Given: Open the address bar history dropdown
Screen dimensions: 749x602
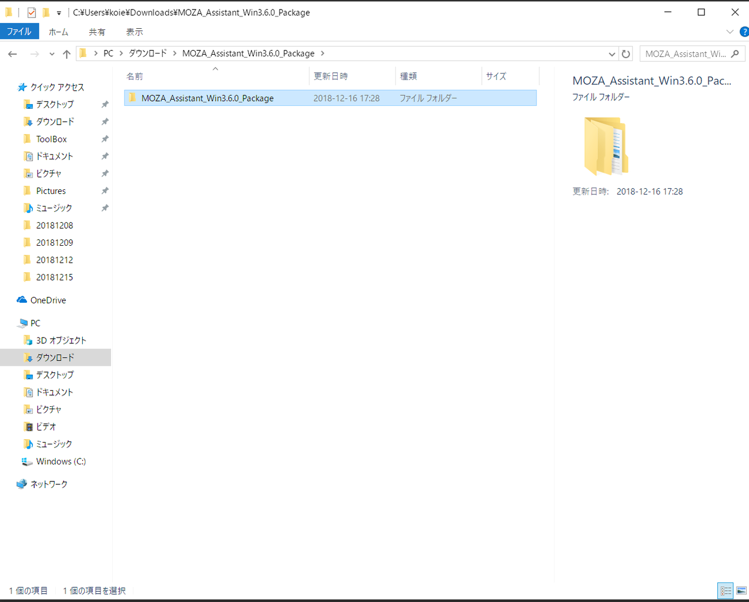Looking at the screenshot, I should pyautogui.click(x=612, y=53).
